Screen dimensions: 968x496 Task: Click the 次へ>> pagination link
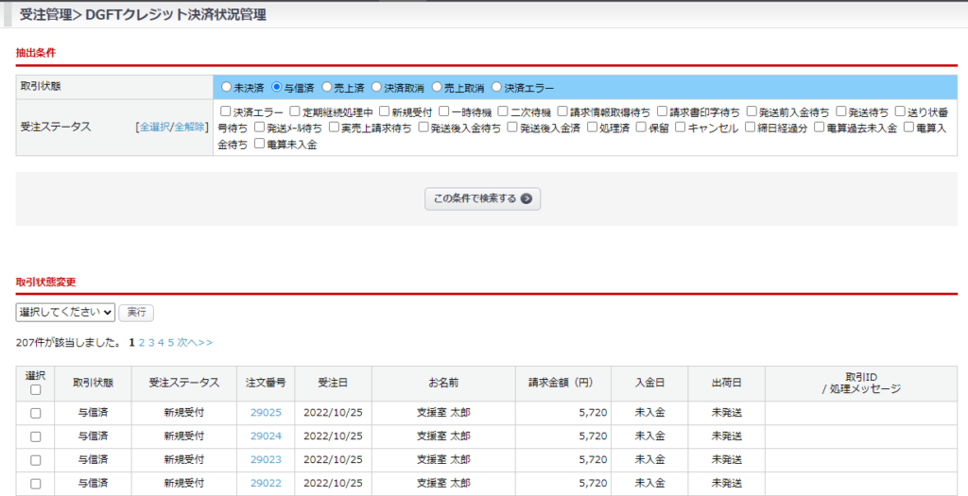click(195, 342)
